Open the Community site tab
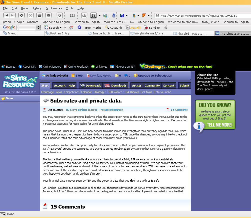Image resolution: width=251 pixels, height=218 pixels. (x=152, y=86)
